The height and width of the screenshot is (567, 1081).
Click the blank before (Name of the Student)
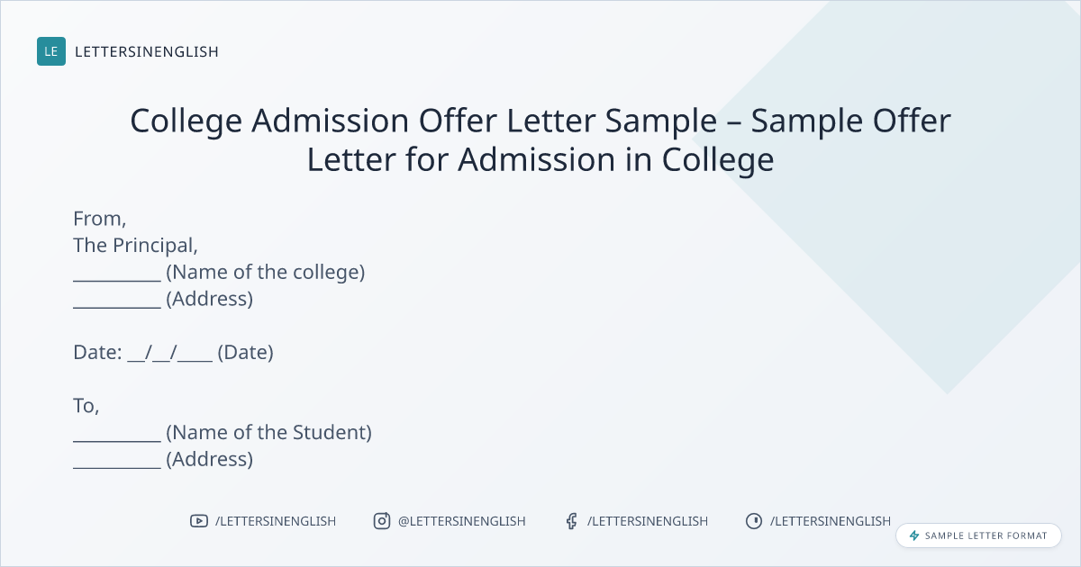pos(117,434)
